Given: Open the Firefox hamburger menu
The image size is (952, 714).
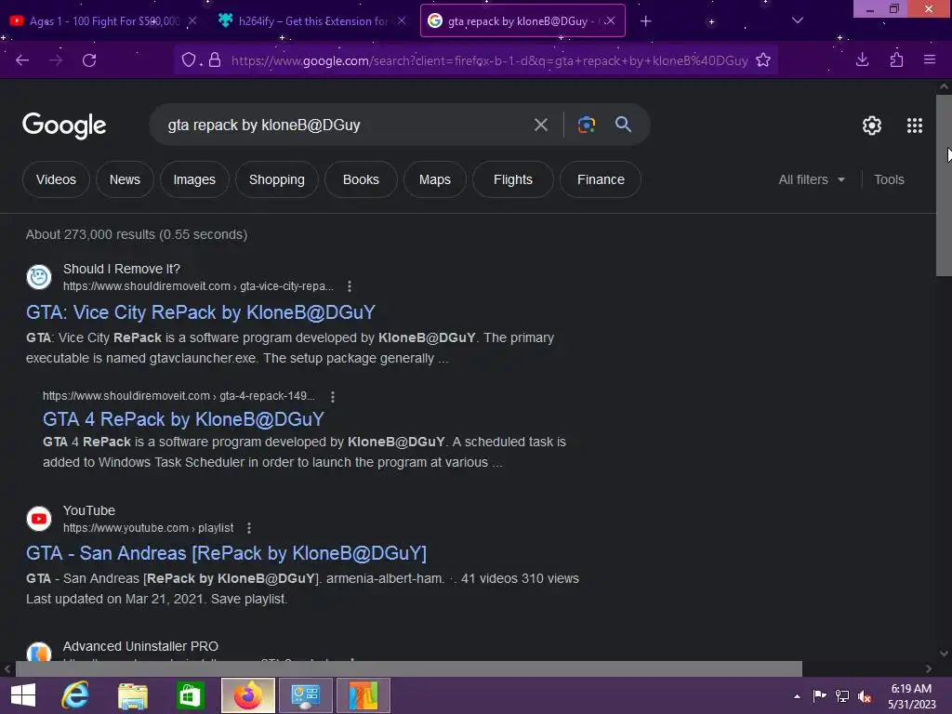Looking at the screenshot, I should pyautogui.click(x=930, y=59).
